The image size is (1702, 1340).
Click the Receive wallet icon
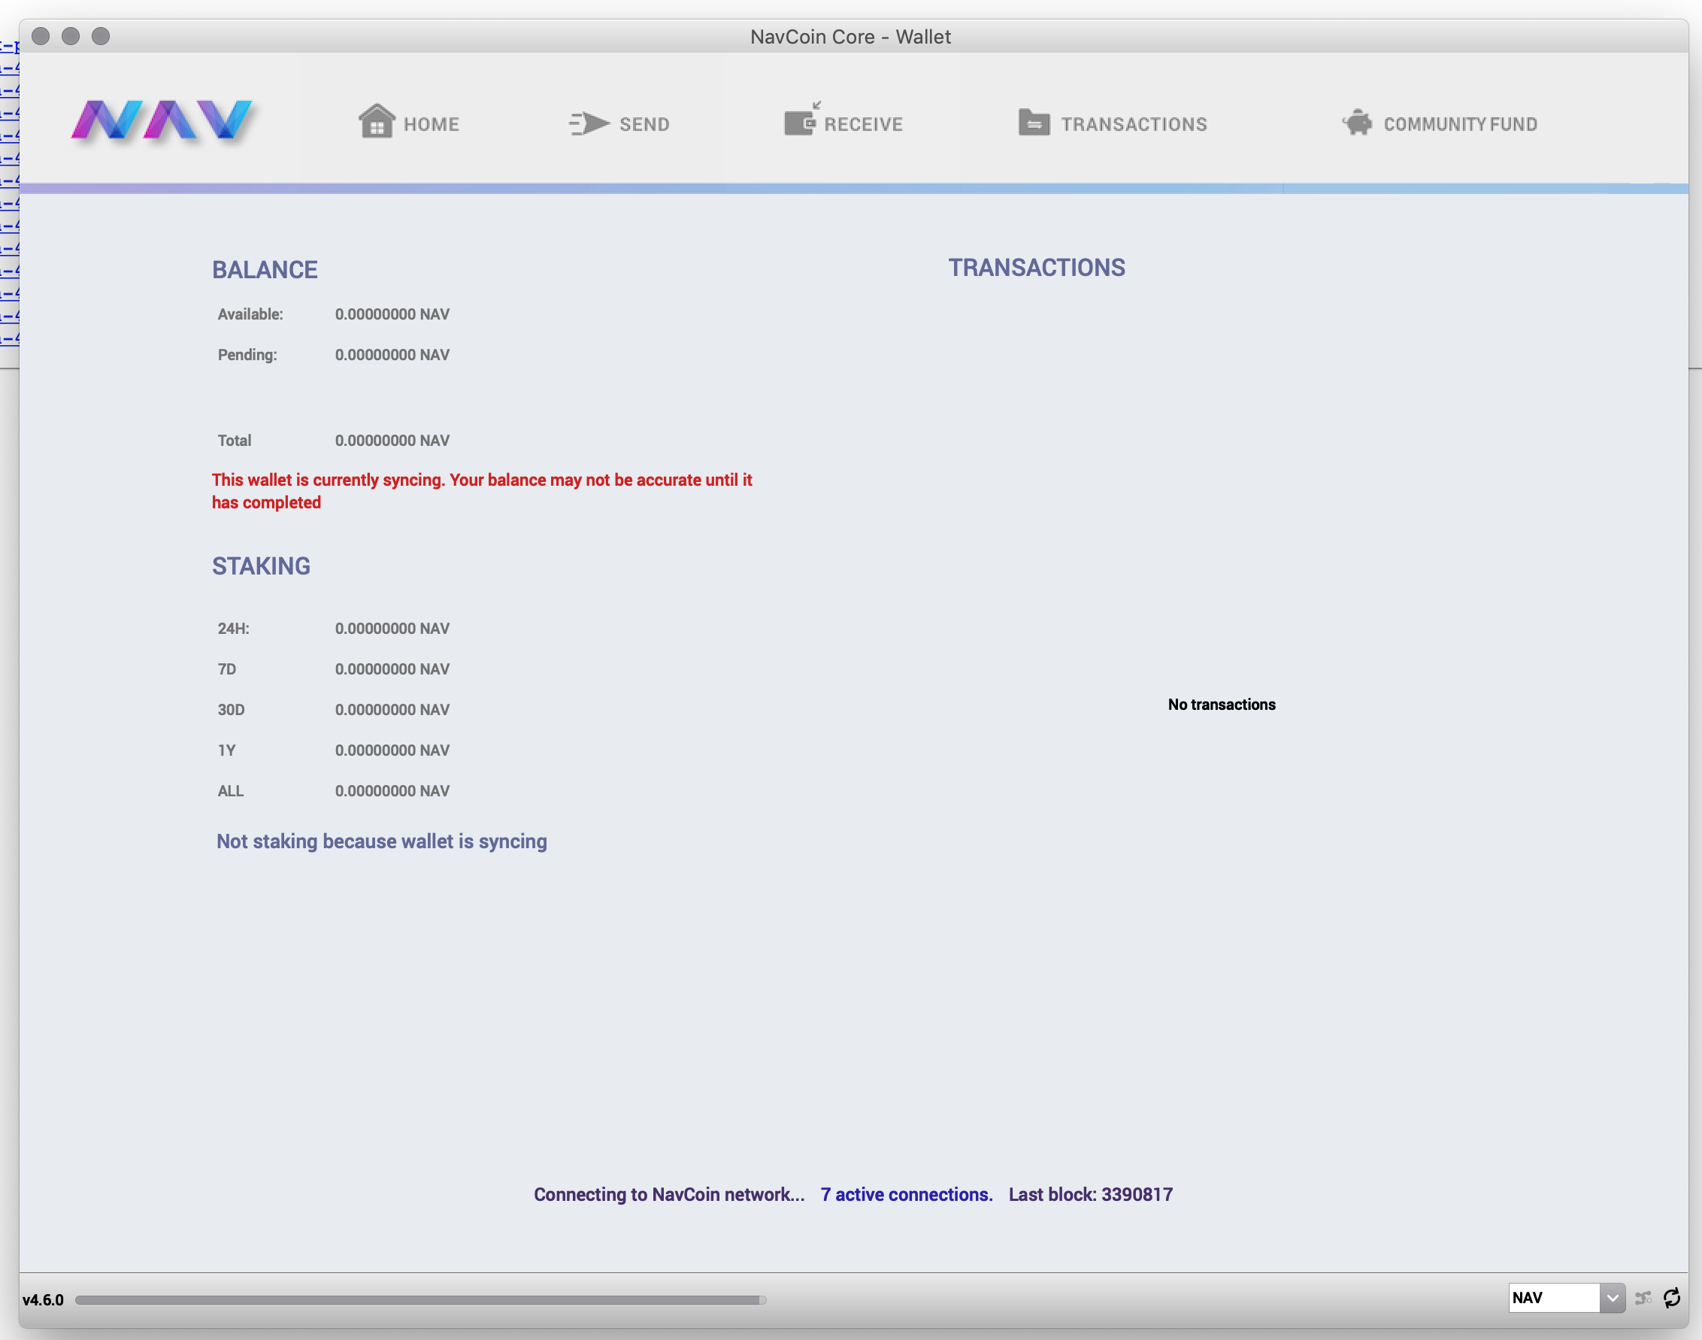click(x=801, y=122)
